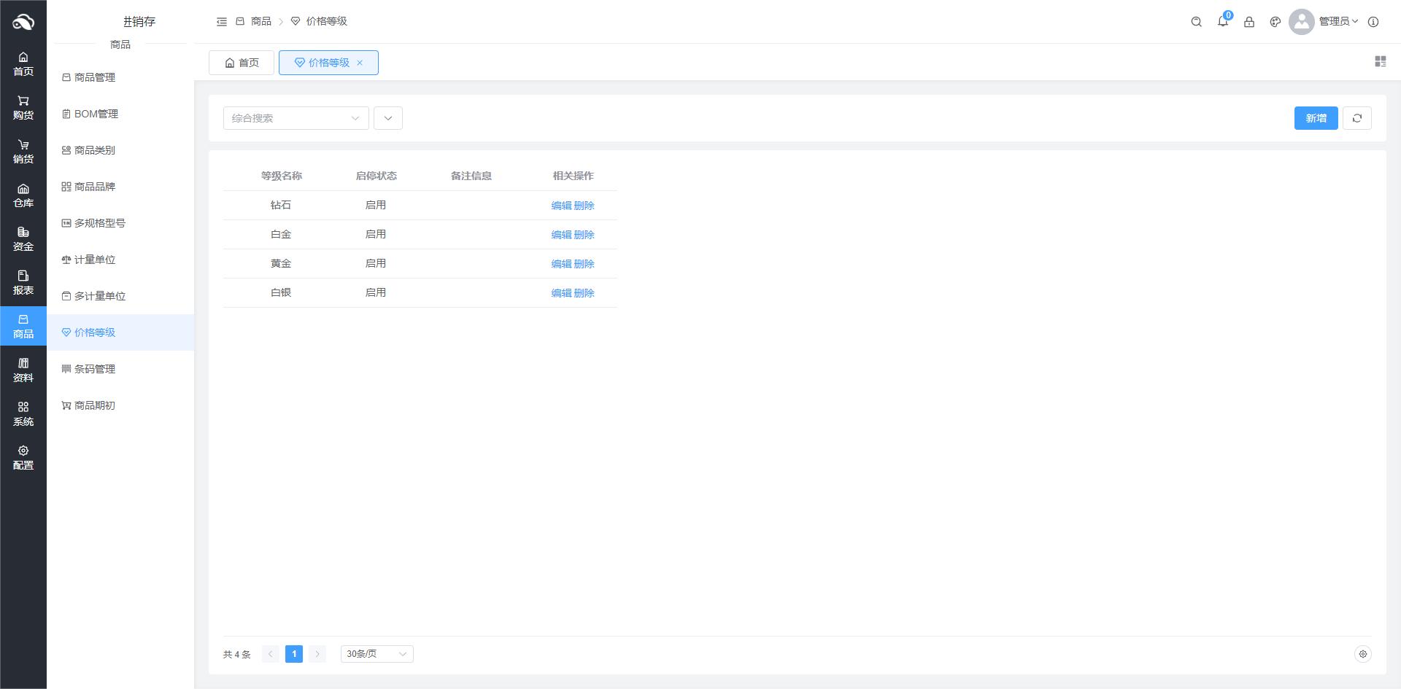Screen dimensions: 1401x689
Task: Close the 价格等级 tab
Action: pos(360,63)
